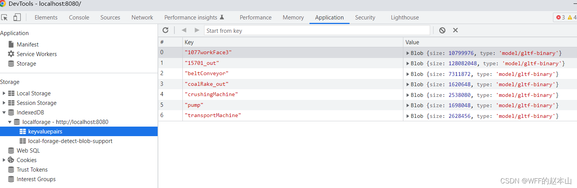Viewport: 577px width, 188px height.
Task: Click the delete selected X icon
Action: coord(455,30)
